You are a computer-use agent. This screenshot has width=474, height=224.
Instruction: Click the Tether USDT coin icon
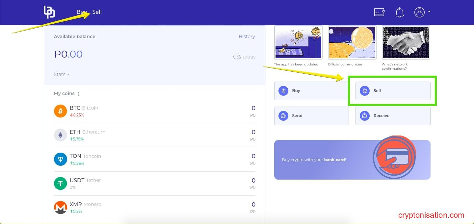pos(60,184)
